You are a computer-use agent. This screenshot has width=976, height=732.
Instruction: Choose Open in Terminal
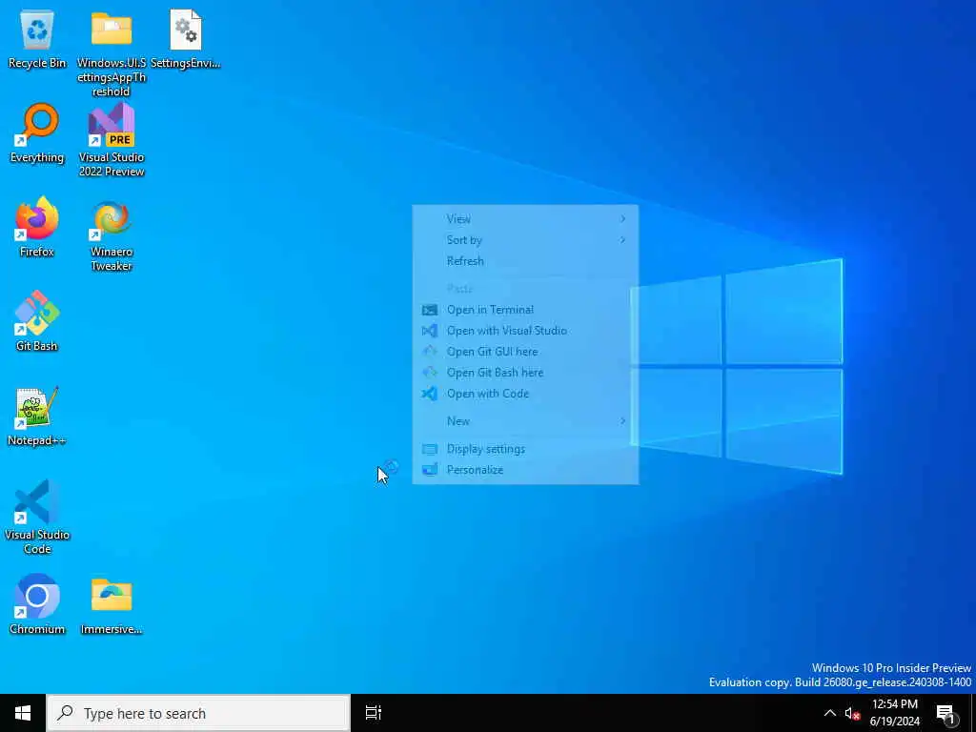pos(525,310)
